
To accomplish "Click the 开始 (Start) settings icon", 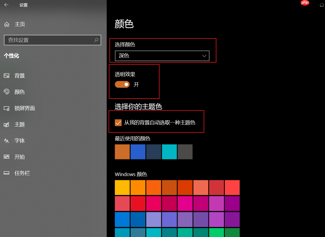I will (x=7, y=157).
